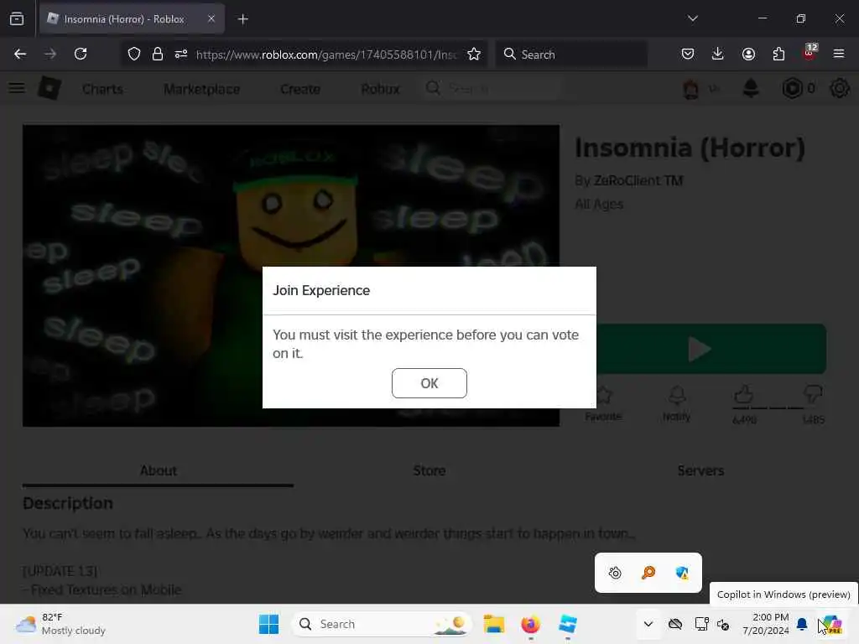Open the Windows Start menu
This screenshot has width=859, height=644.
(268, 624)
